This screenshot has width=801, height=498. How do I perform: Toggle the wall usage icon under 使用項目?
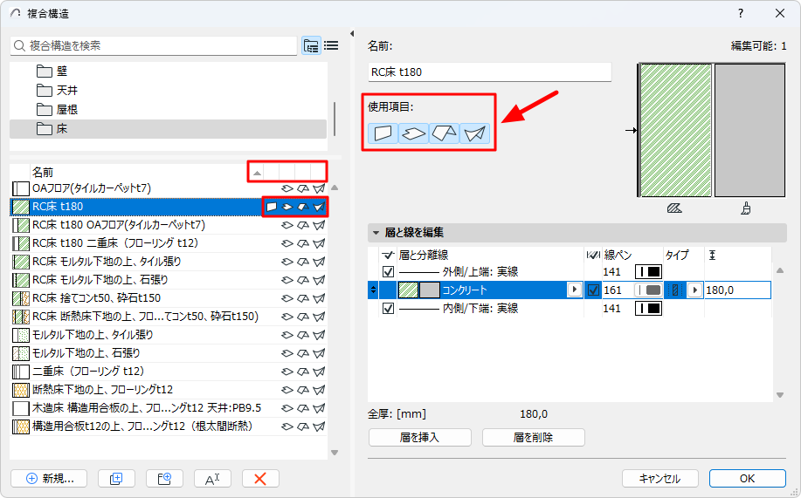coord(383,133)
